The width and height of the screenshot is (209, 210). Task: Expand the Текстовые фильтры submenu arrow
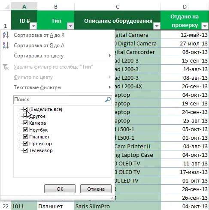110,87
